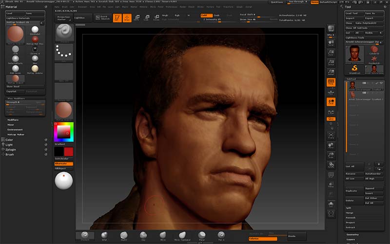
Task: Open the Zplugin palette
Action: point(11,150)
